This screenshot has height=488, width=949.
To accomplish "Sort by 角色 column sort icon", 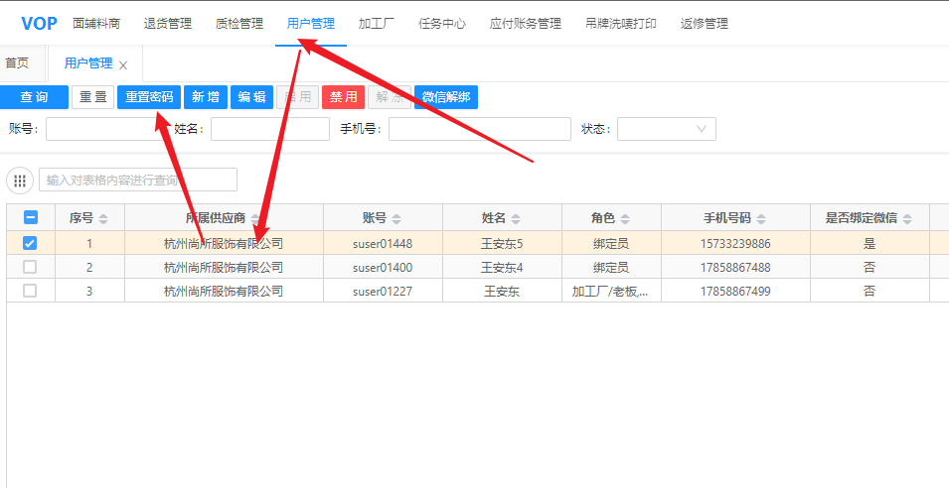I will 624,219.
